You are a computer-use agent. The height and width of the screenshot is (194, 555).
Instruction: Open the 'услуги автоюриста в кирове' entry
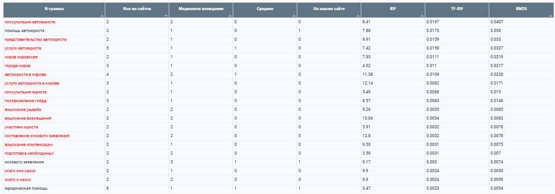[32, 83]
